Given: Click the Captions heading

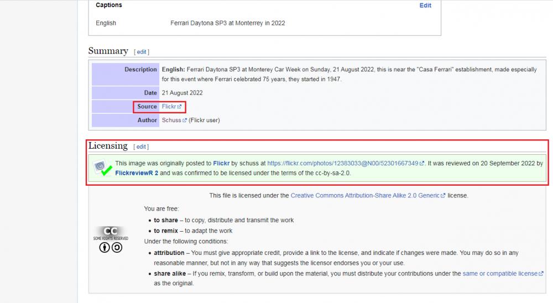Looking at the screenshot, I should point(108,5).
